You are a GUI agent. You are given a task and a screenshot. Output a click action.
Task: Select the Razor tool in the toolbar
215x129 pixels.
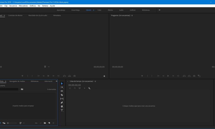click(62, 95)
